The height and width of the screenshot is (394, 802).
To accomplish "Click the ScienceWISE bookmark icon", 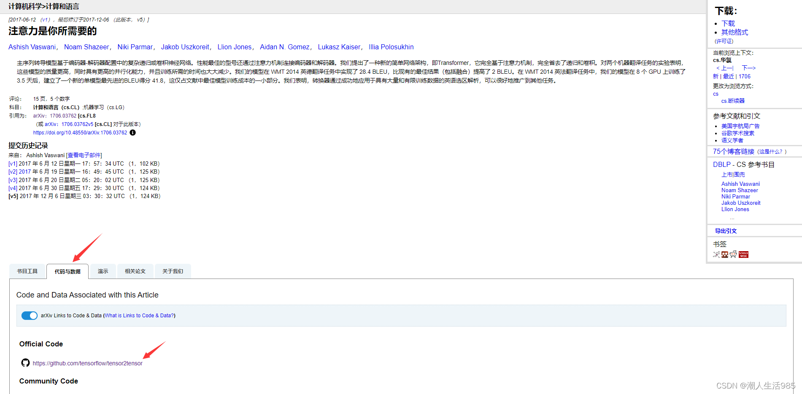I will click(743, 255).
